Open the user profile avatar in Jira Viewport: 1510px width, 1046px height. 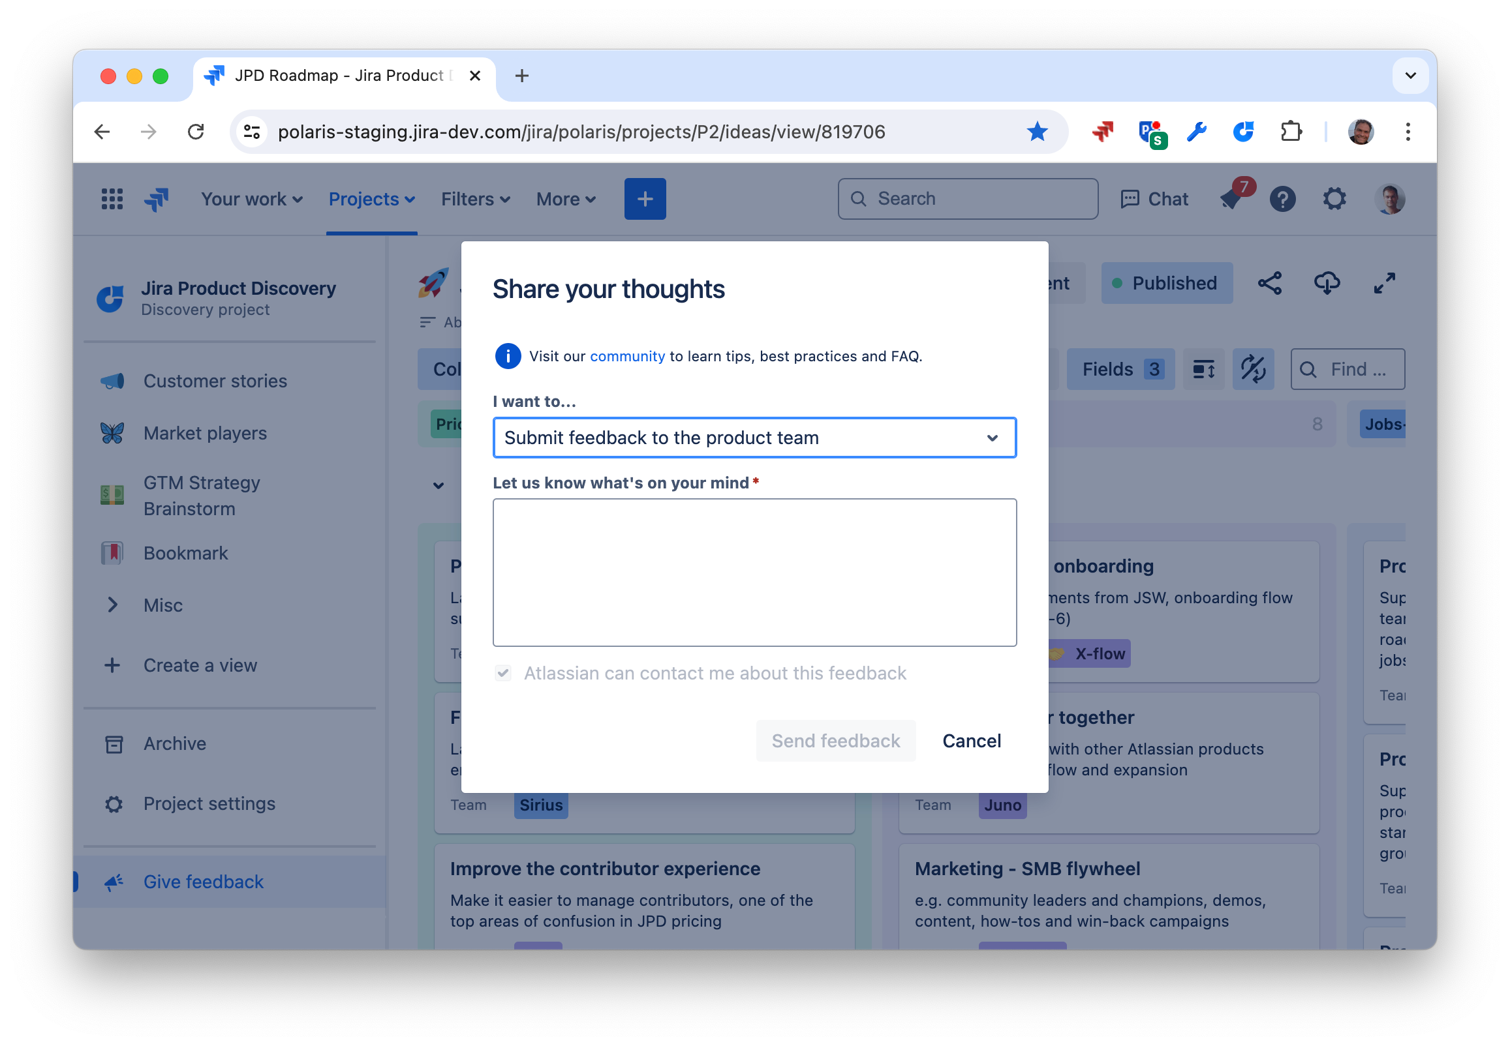(x=1389, y=199)
